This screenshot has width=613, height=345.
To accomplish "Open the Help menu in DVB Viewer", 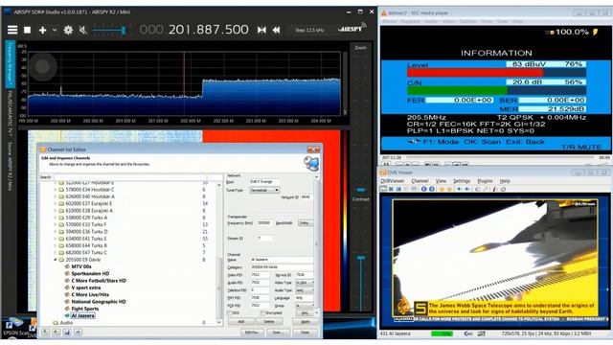I will (505, 181).
